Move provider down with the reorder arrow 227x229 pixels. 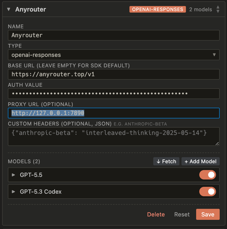click(218, 11)
